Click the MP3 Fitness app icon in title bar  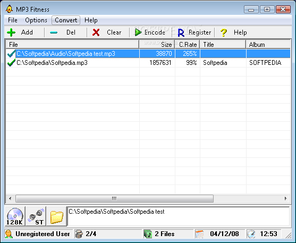click(9, 9)
